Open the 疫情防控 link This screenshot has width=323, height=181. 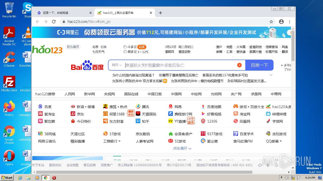256,47
